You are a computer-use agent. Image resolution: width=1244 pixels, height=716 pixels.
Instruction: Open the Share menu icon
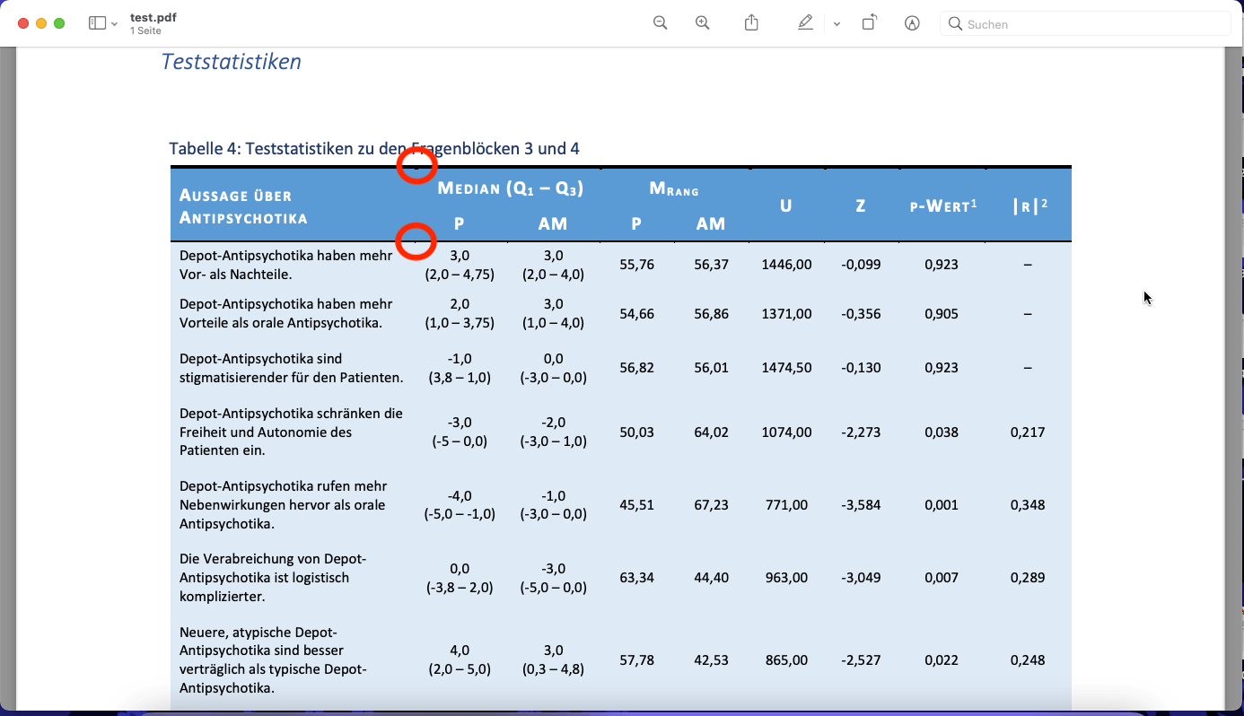(x=752, y=23)
